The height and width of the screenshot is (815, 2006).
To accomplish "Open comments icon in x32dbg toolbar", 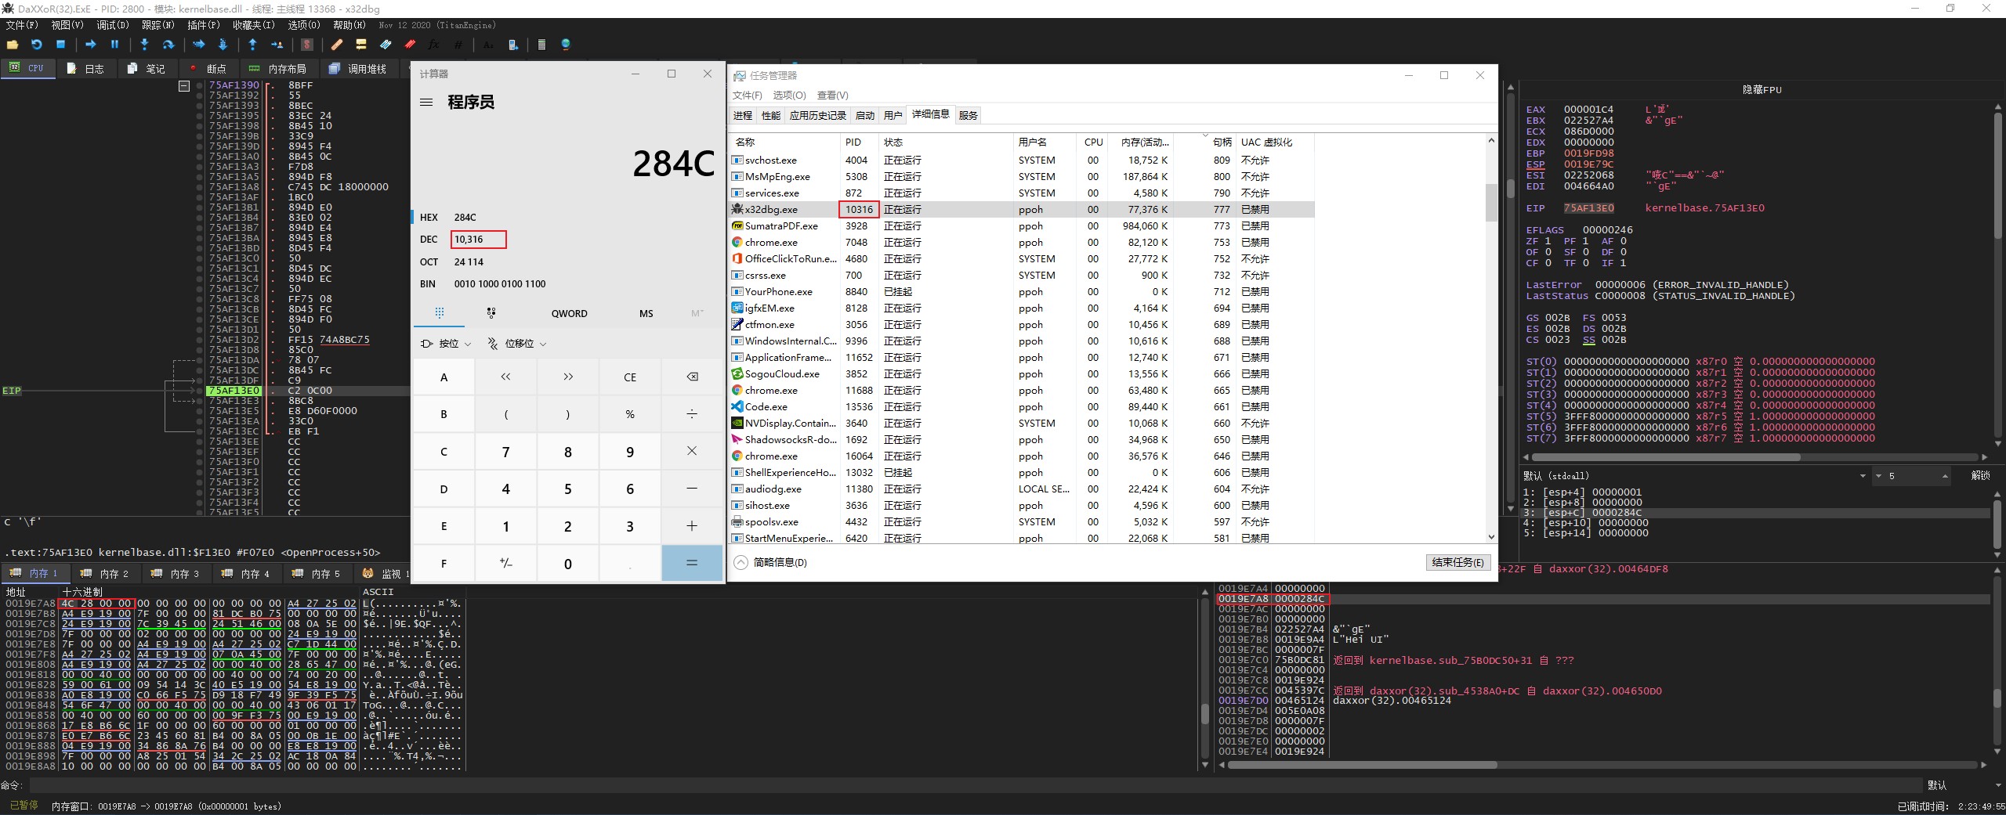I will click(361, 45).
